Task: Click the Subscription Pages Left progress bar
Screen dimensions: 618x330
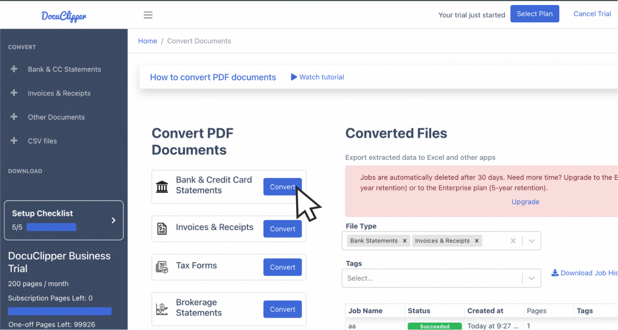Action: pyautogui.click(x=60, y=311)
